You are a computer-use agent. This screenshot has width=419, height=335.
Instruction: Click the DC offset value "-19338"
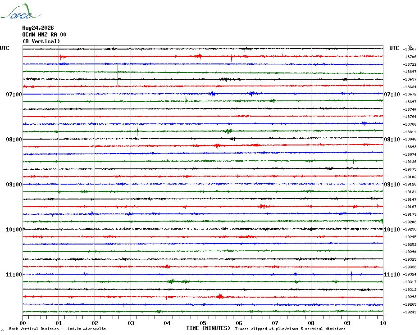[x=410, y=267]
